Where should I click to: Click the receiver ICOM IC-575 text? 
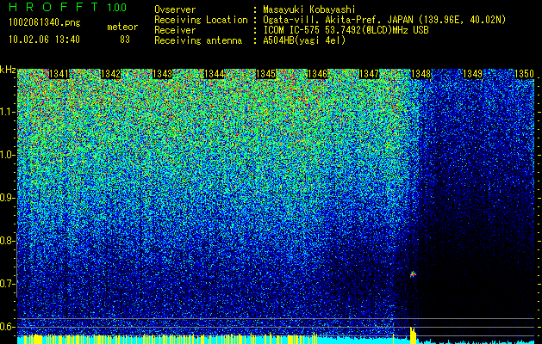[346, 30]
